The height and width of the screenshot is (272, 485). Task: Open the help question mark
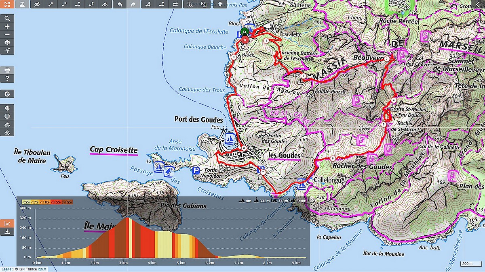(x=7, y=78)
